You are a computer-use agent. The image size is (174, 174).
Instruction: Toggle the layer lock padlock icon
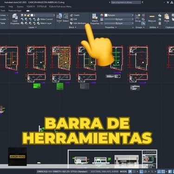pos(28,15)
